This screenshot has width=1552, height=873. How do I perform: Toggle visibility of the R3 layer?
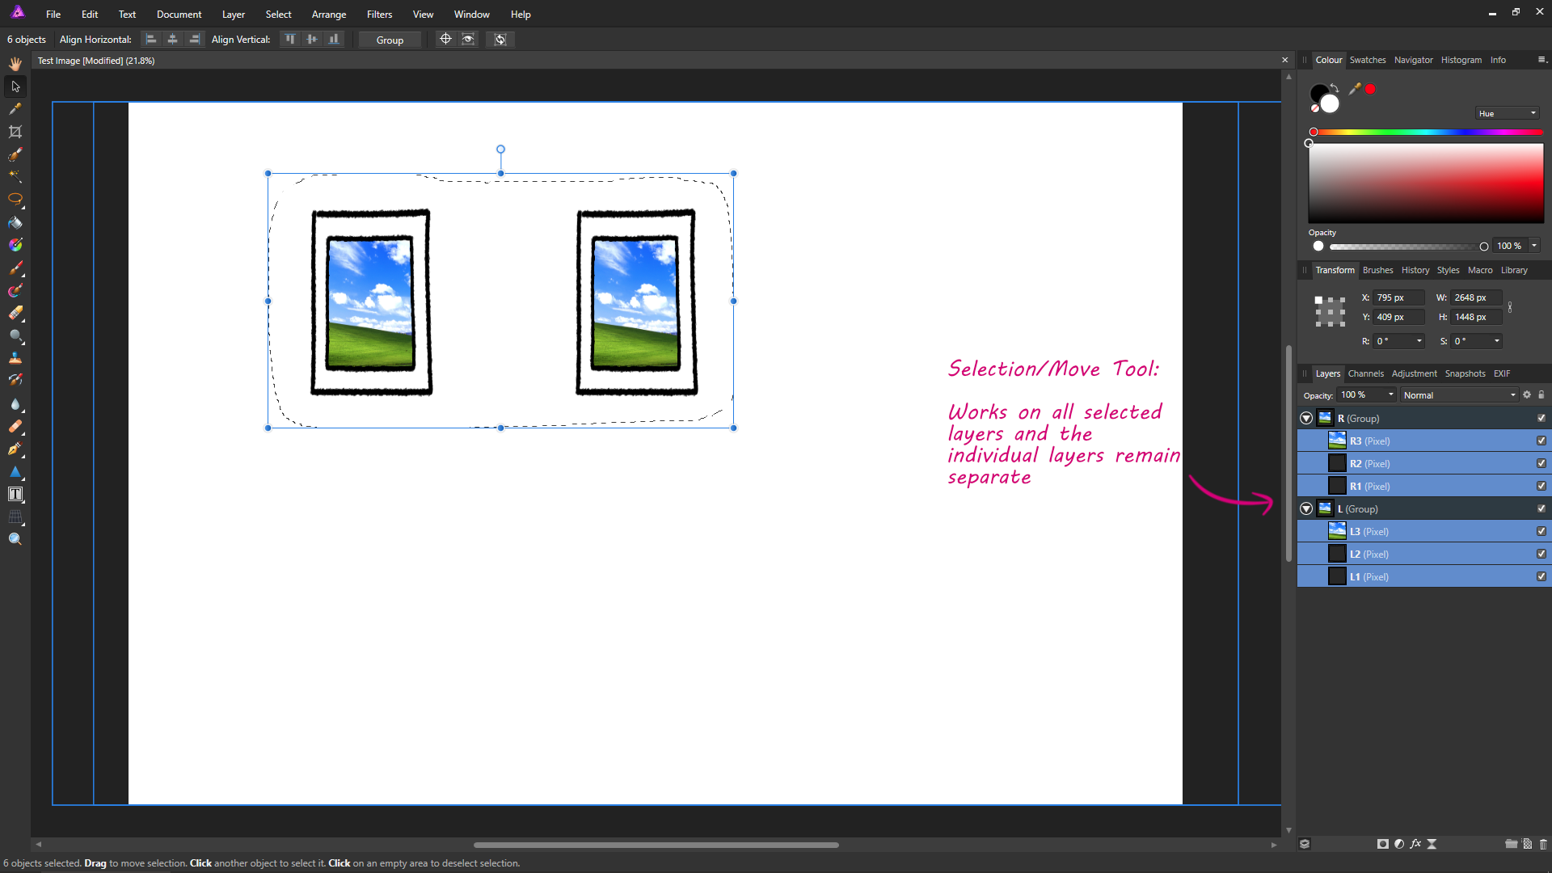point(1541,441)
